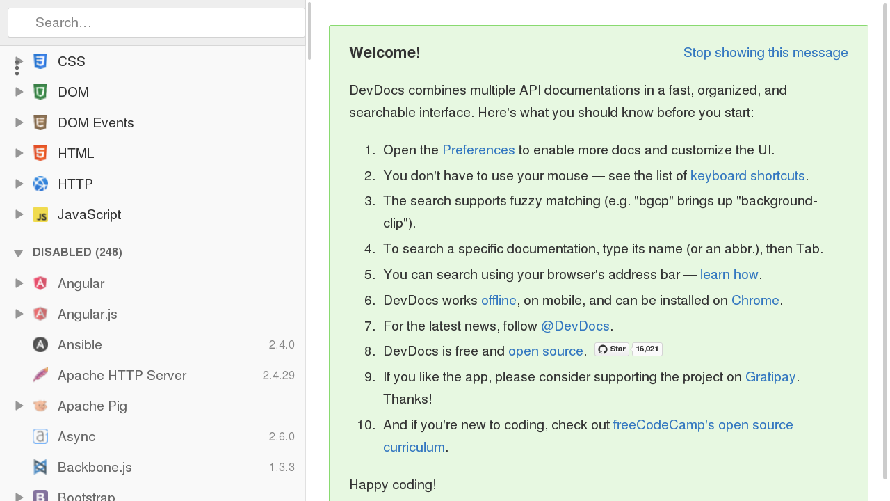Select the Ansible entry label

(x=80, y=344)
